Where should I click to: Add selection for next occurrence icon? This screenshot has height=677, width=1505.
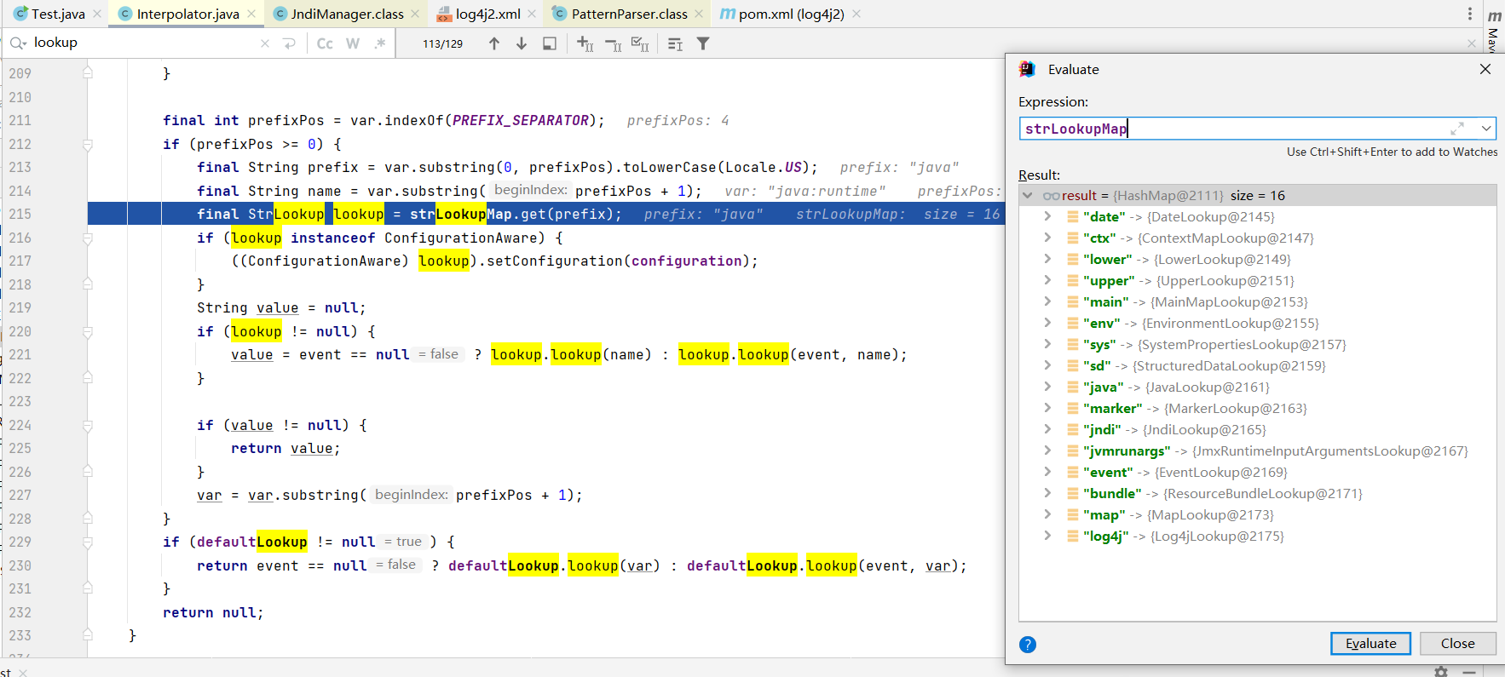tap(585, 43)
